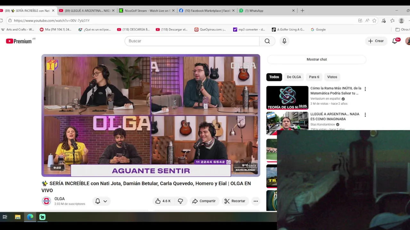Open A Golfer Using A G bookmark
Image resolution: width=410 pixels, height=230 pixels.
pos(288,29)
